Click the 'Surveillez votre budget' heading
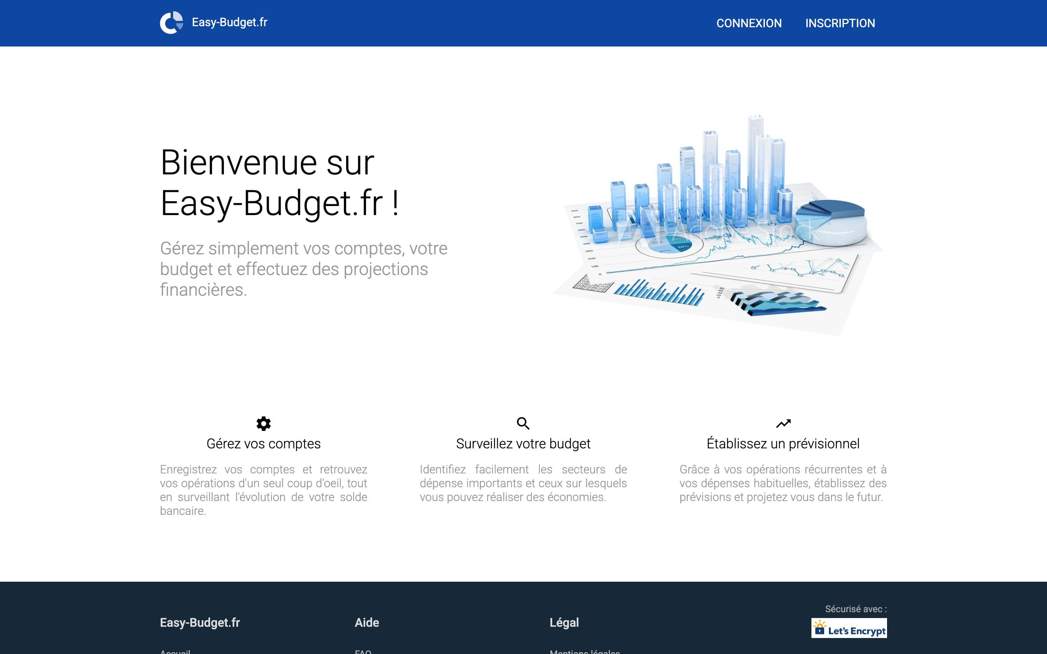Image resolution: width=1047 pixels, height=654 pixels. [x=523, y=444]
